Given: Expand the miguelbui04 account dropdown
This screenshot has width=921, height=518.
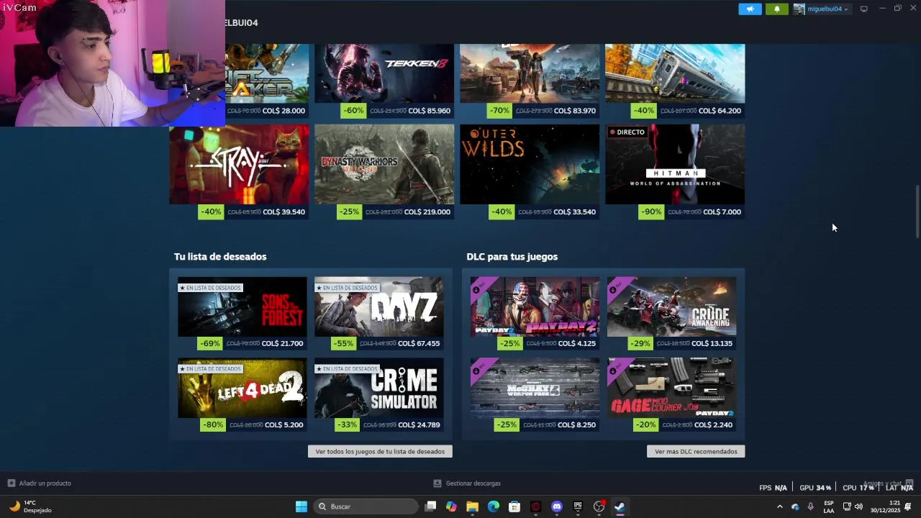Looking at the screenshot, I should pos(821,9).
